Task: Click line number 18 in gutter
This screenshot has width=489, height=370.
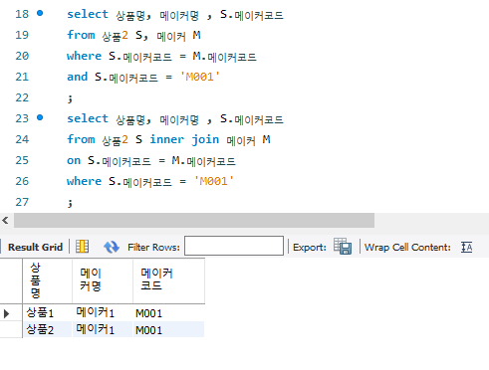Action: pos(22,14)
